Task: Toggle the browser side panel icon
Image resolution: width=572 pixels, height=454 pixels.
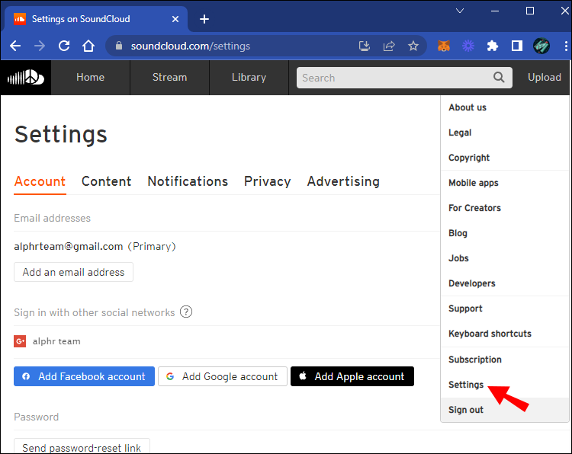Action: point(516,46)
